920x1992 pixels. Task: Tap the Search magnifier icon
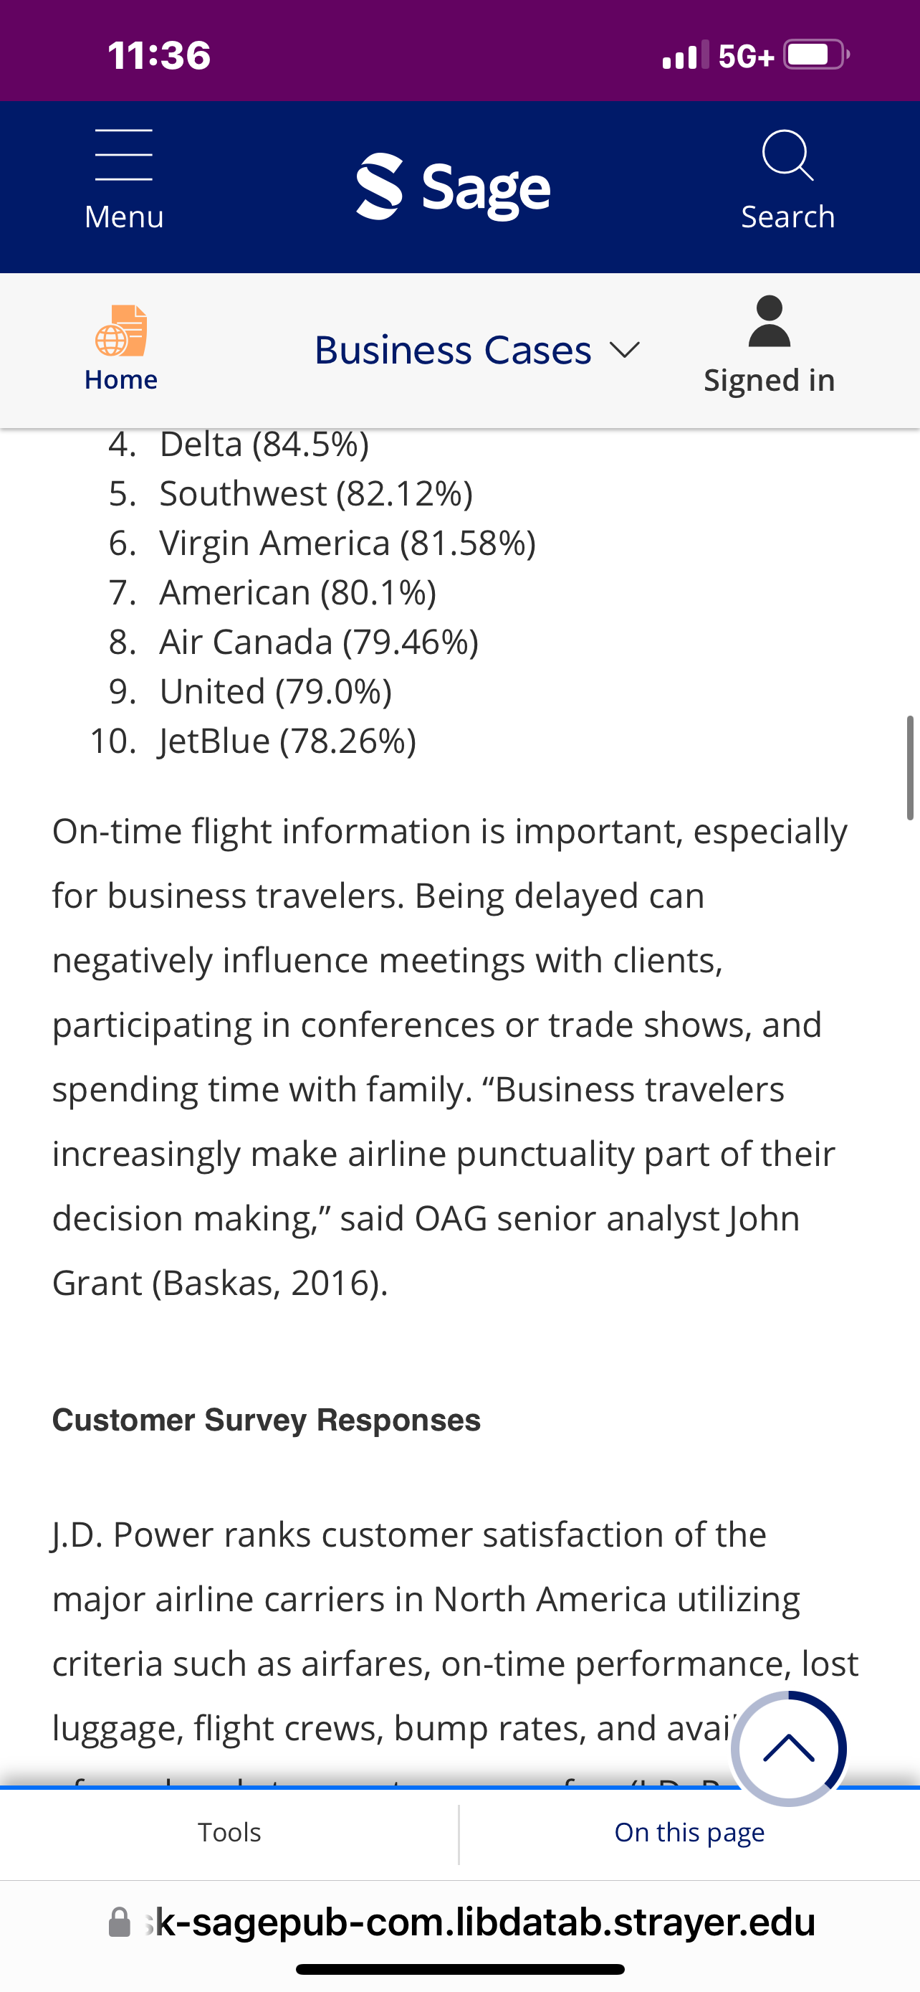787,155
